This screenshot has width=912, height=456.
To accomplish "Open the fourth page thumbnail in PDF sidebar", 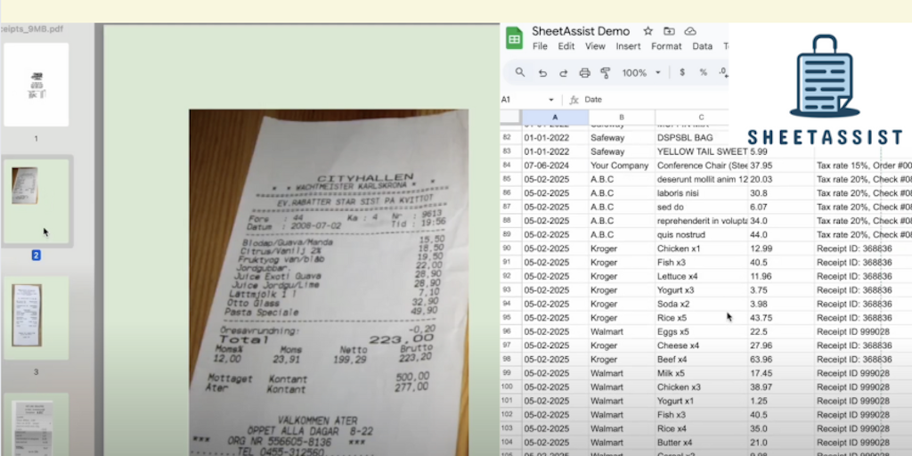I will (x=36, y=425).
